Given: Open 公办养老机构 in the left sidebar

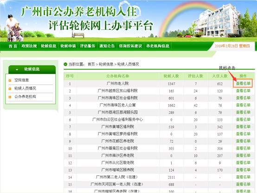Looking at the screenshot, I should 25,97.
